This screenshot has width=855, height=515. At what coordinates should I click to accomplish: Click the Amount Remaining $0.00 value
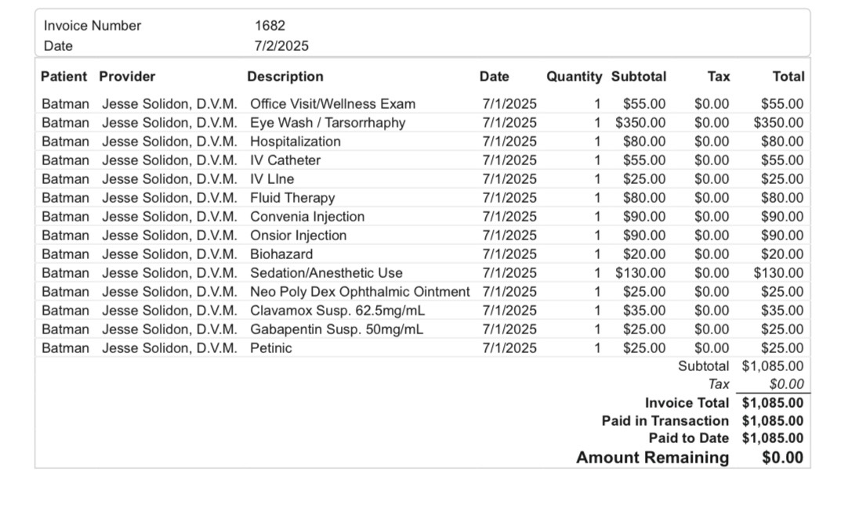[782, 458]
